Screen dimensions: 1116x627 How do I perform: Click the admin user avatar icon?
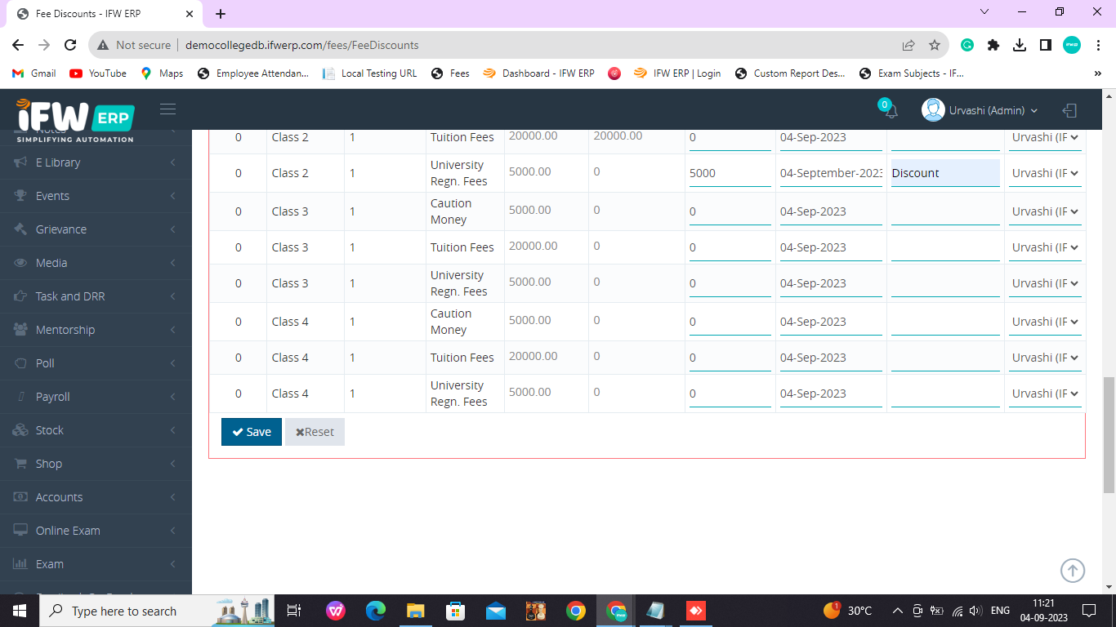pyautogui.click(x=933, y=109)
